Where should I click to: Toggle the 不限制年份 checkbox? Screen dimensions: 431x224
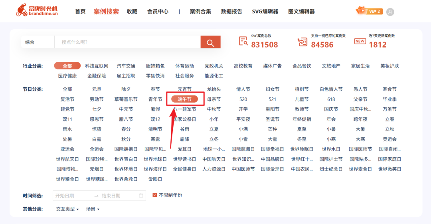coord(155,195)
